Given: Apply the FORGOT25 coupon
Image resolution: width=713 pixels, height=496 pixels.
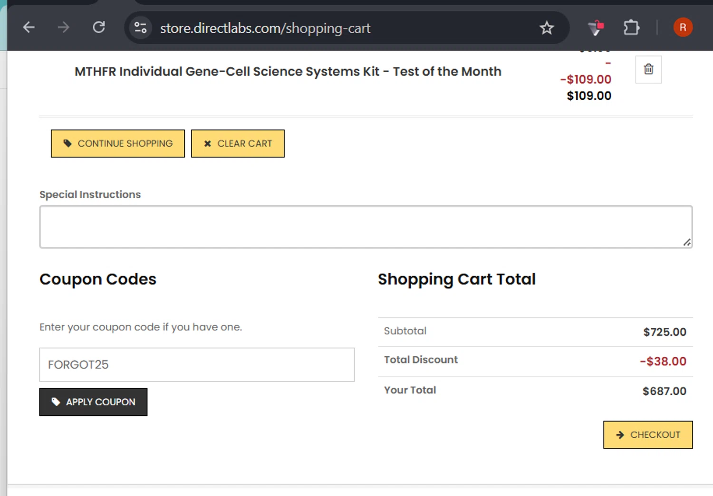Looking at the screenshot, I should tap(93, 402).
